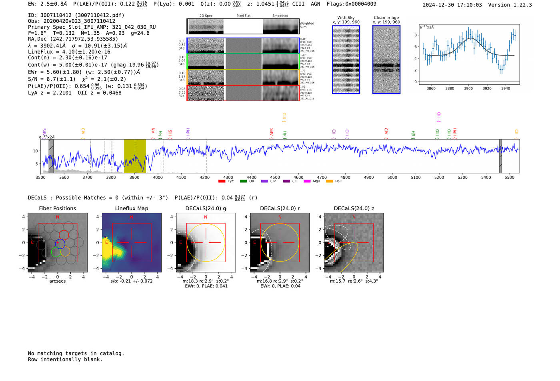Screen dimensions: 560x381
Task: Click the orange fiber circle in Fiber Positions
Action: pyautogui.click(x=65, y=251)
